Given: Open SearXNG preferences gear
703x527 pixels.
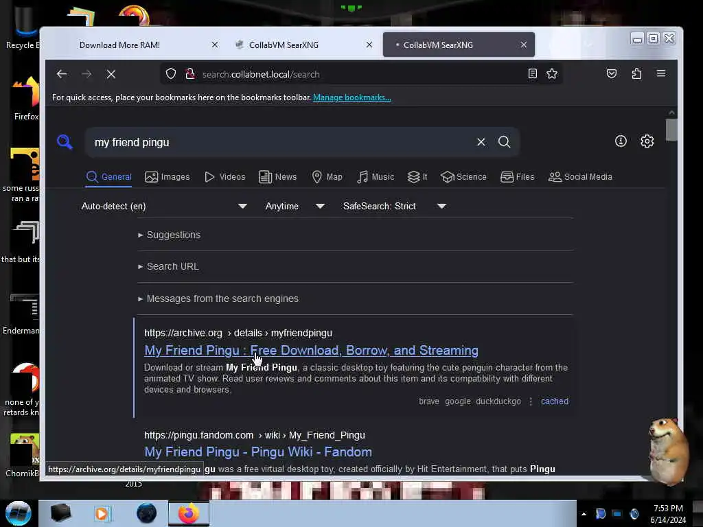Looking at the screenshot, I should click(x=647, y=141).
